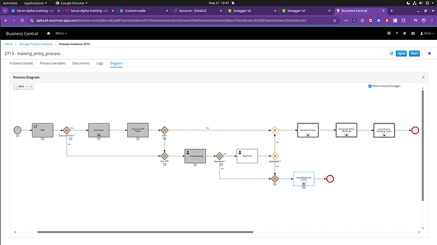Select the gray Approved gateway after Underwriting
The image size is (437, 245).
pos(220,156)
